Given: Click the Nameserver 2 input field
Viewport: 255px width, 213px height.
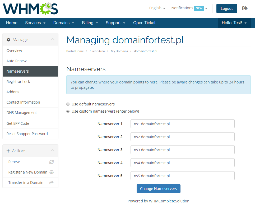Looking at the screenshot, I should point(183,137).
